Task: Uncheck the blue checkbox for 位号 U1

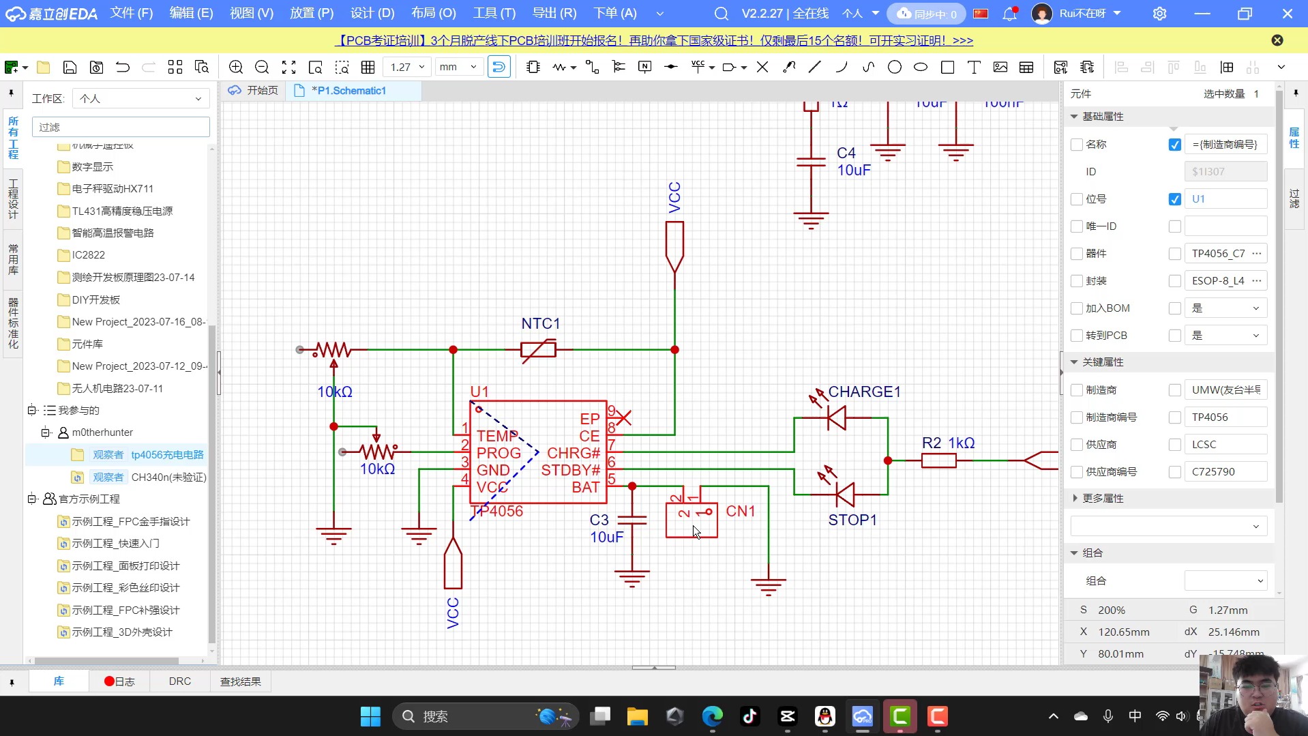Action: coord(1174,199)
